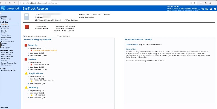
Task: Click the Applications category heading
Action: tap(36, 73)
